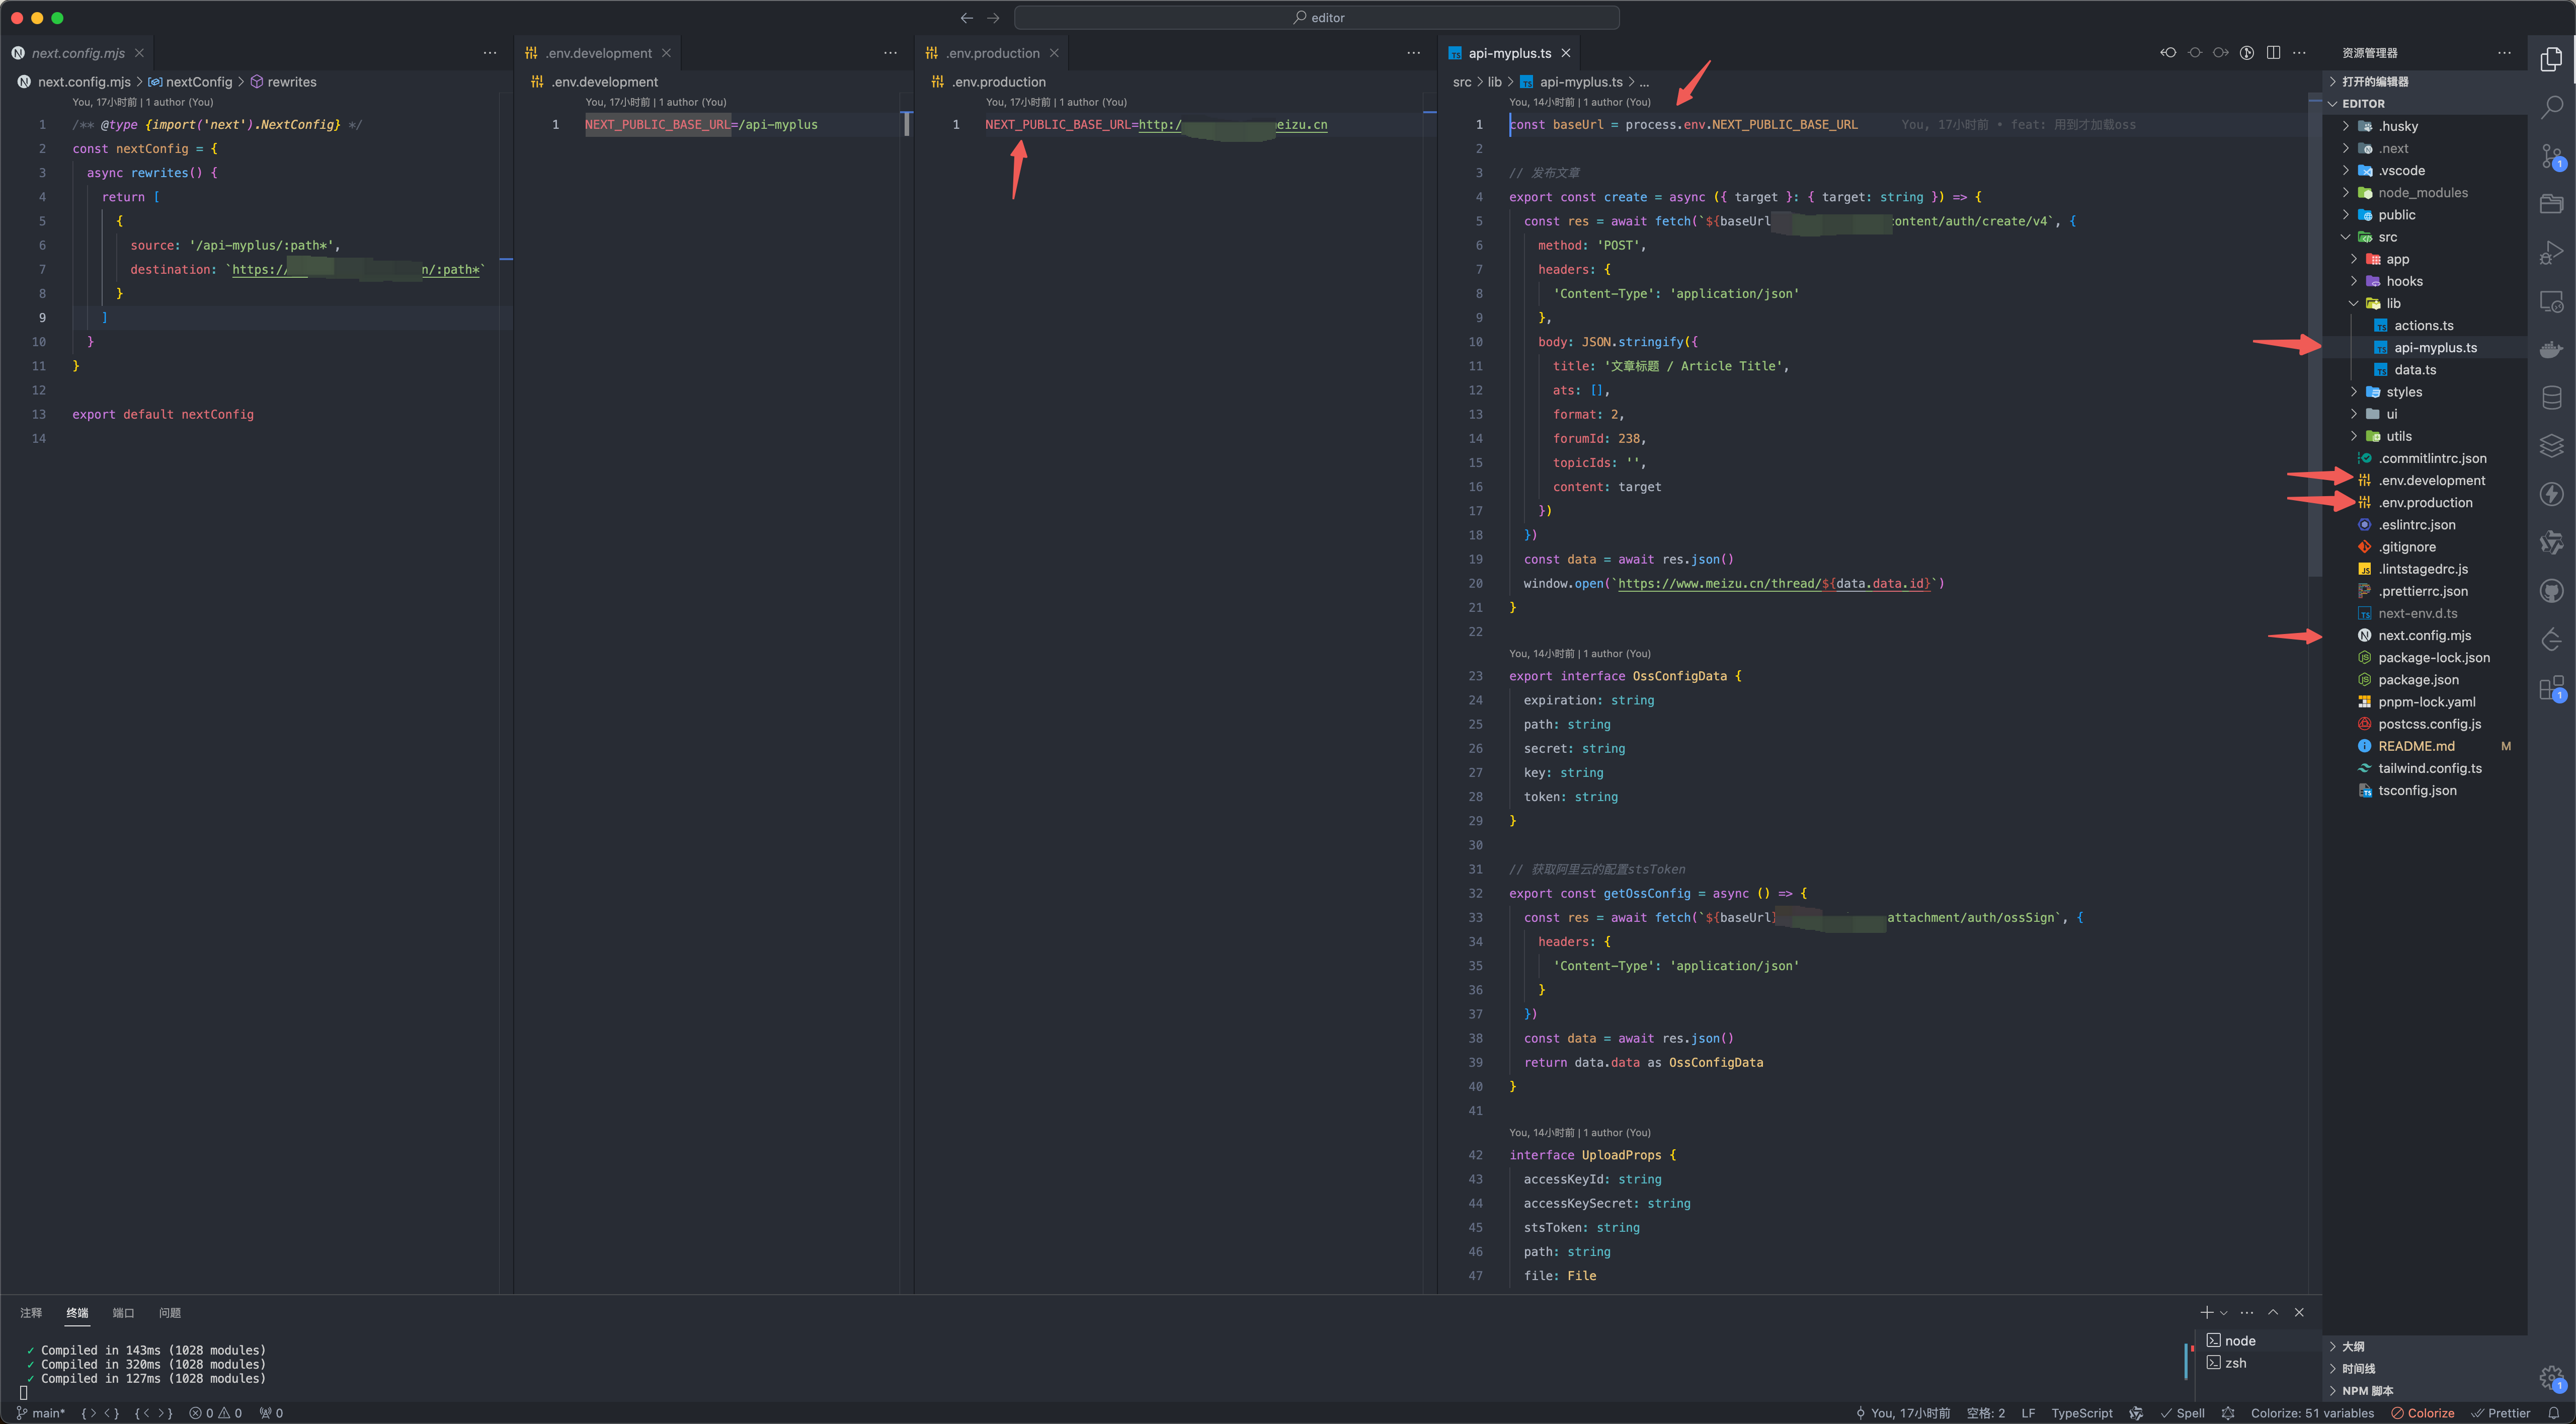Open more actions in the Explorer panel header
The image size is (2576, 1424).
point(2504,53)
